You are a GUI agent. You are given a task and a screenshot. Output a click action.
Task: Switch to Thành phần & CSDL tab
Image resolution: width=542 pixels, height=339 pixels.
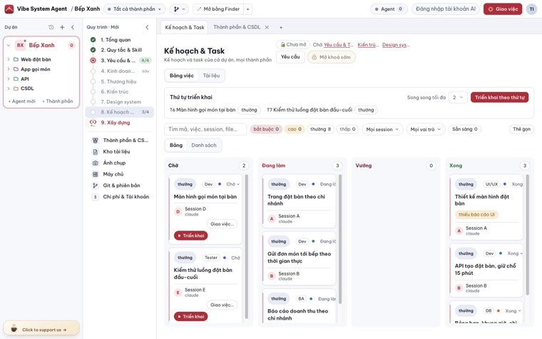tap(237, 27)
